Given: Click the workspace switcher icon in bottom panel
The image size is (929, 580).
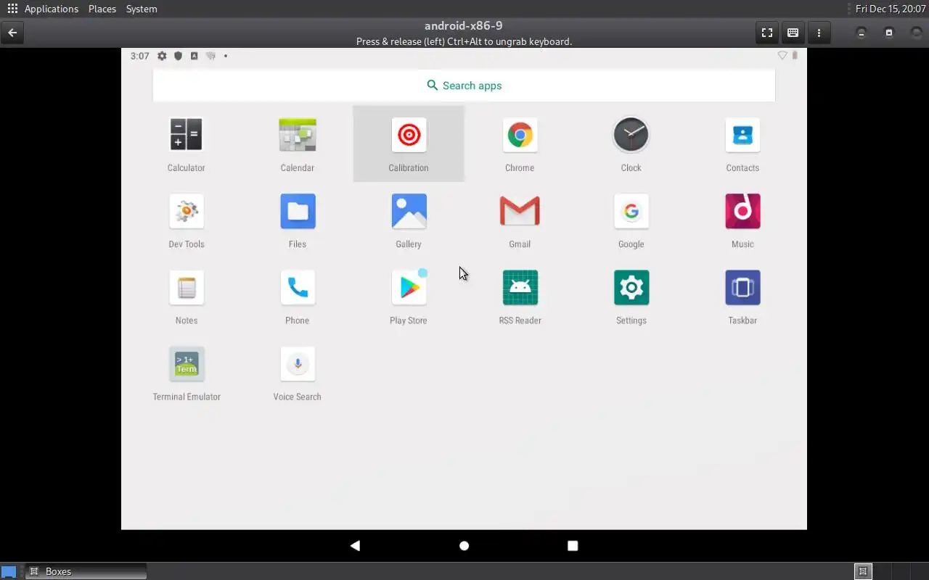Looking at the screenshot, I should [x=863, y=571].
